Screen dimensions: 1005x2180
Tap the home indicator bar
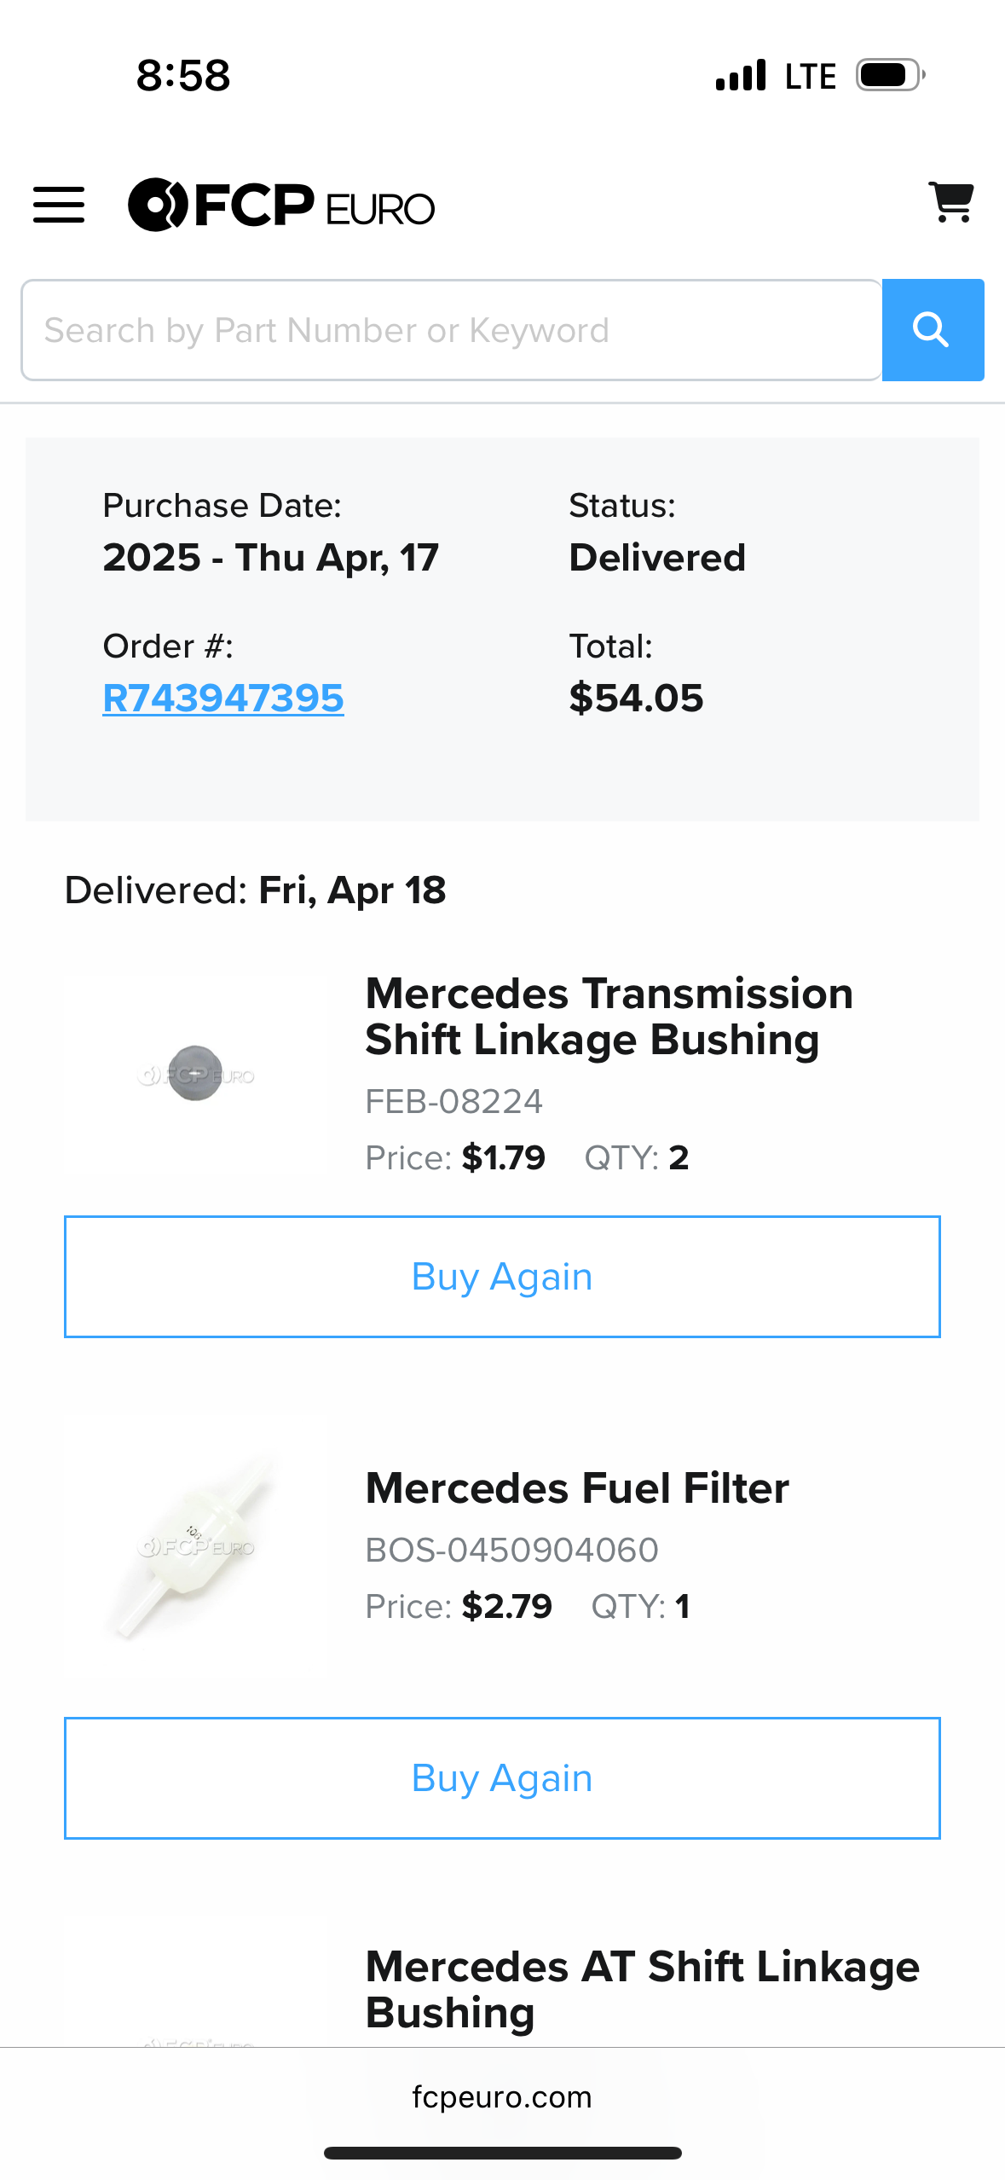tap(502, 2153)
